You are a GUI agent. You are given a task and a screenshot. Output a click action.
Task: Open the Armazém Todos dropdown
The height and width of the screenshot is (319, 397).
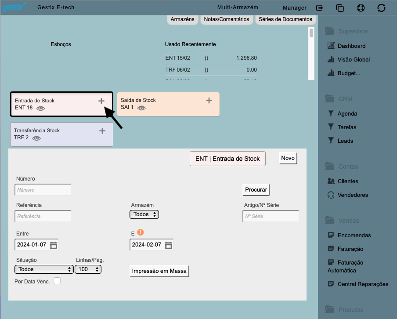tap(144, 214)
